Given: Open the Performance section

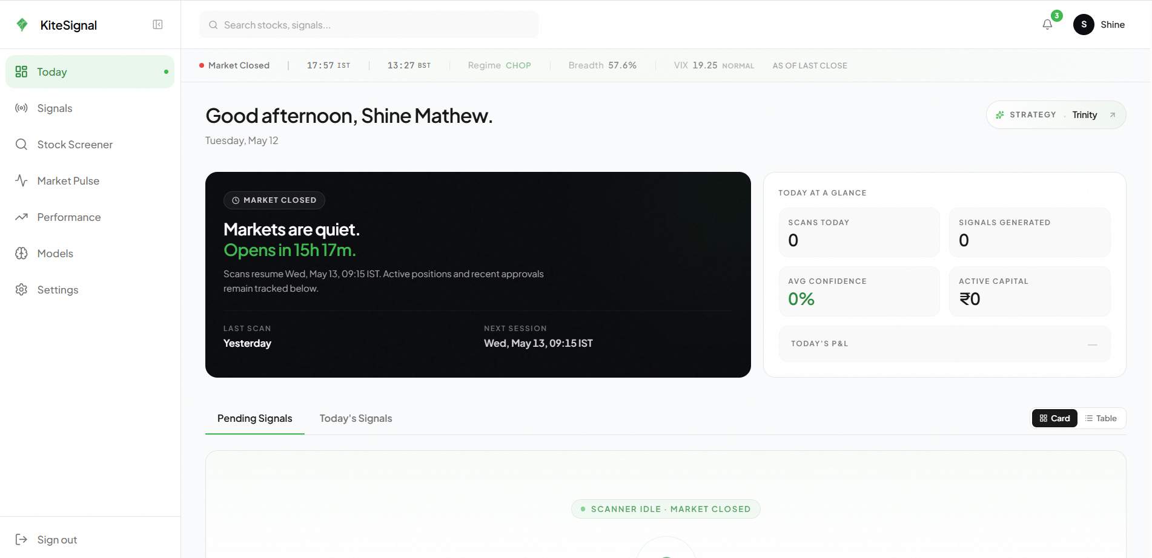Looking at the screenshot, I should (x=90, y=217).
